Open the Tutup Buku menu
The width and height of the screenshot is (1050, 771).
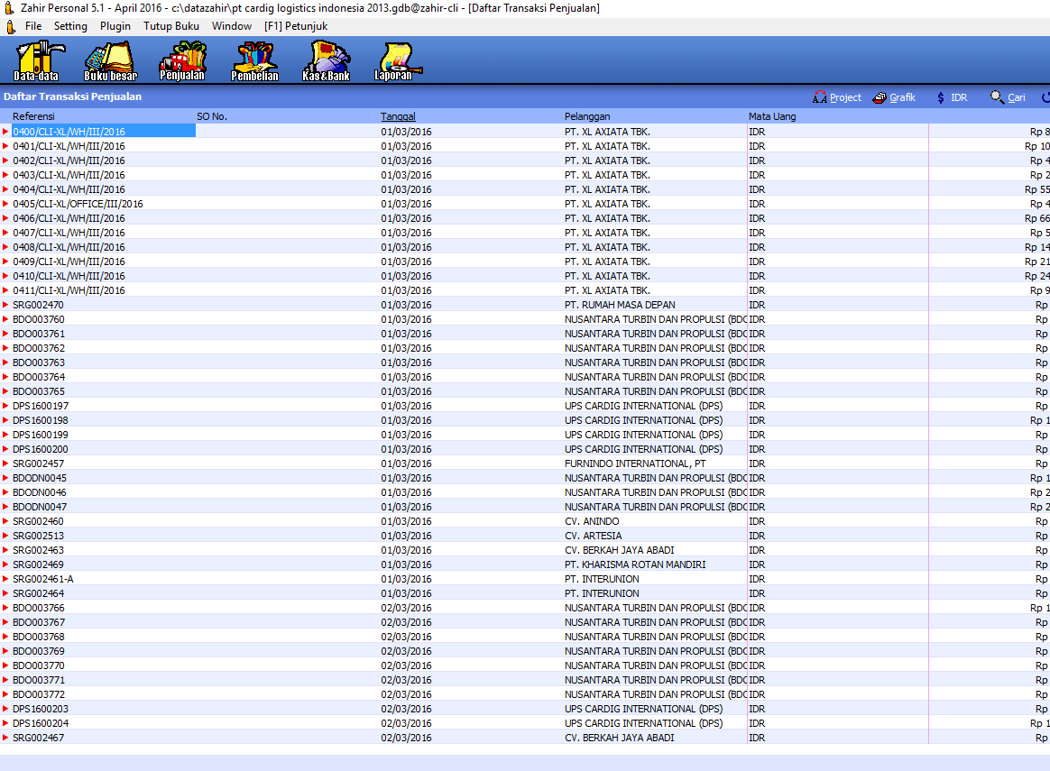(171, 26)
